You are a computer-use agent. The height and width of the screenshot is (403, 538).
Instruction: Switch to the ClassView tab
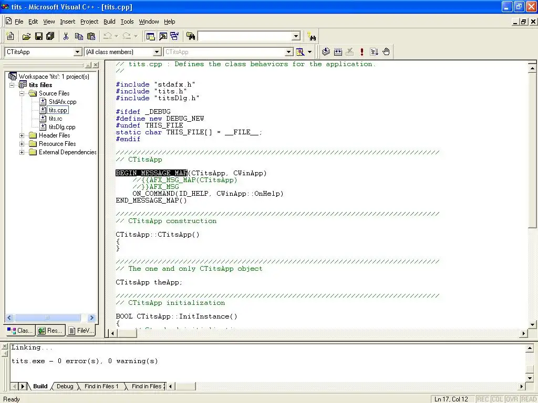(19, 331)
